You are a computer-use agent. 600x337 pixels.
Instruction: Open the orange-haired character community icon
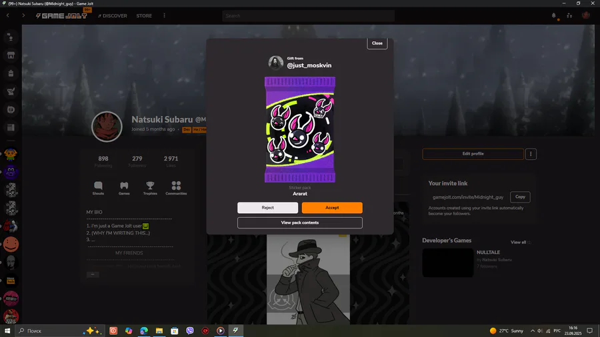click(x=11, y=155)
